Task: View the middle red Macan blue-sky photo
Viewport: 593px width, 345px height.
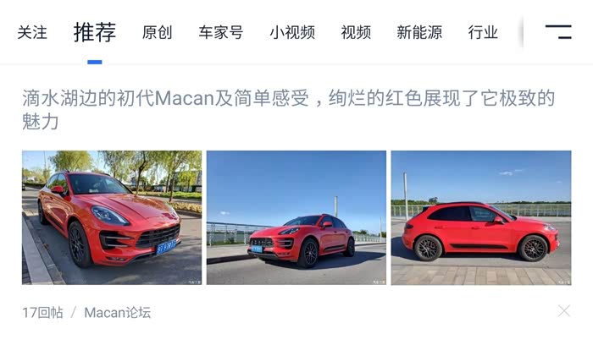Action: [x=296, y=217]
